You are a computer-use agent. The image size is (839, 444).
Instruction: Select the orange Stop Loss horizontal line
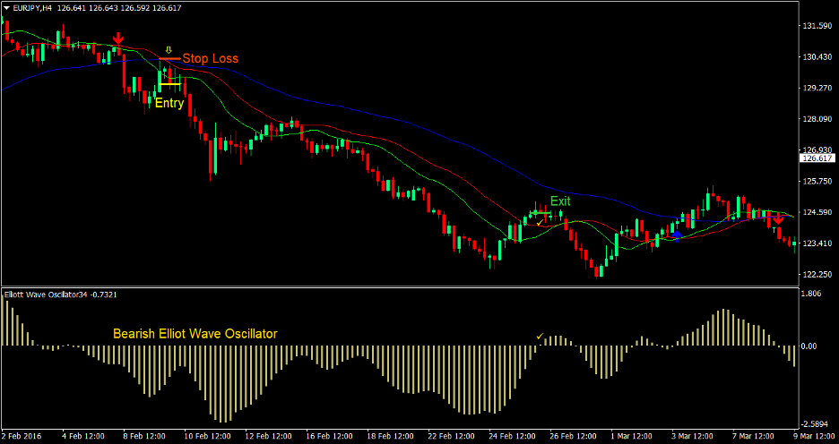[x=169, y=59]
